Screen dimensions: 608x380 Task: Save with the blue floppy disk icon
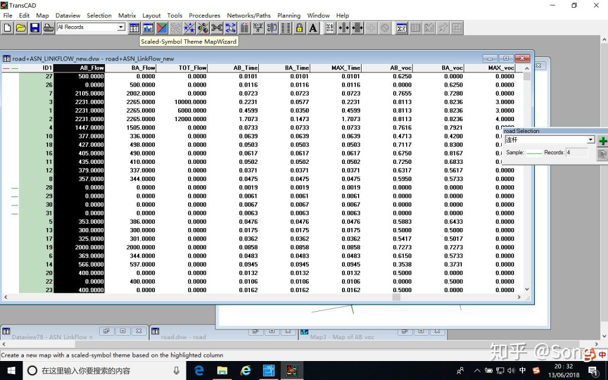pos(35,28)
